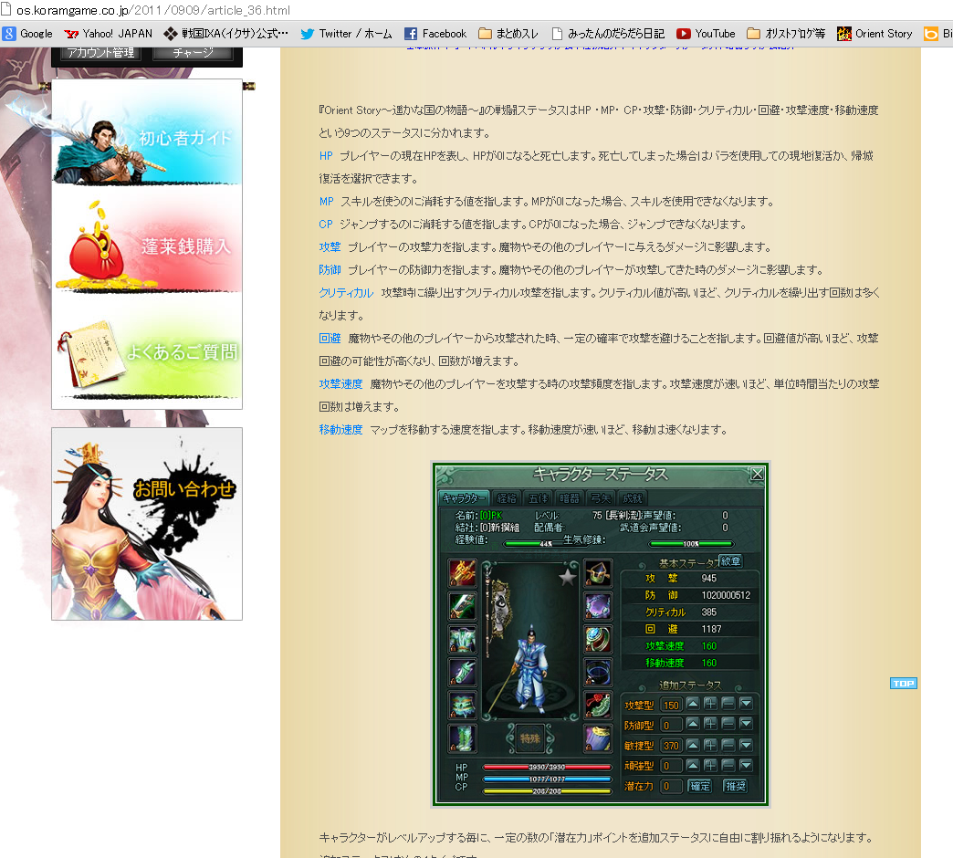This screenshot has width=953, height=858.
Task: Open the 蓬莱銭購入 purchase banner
Action: point(147,246)
